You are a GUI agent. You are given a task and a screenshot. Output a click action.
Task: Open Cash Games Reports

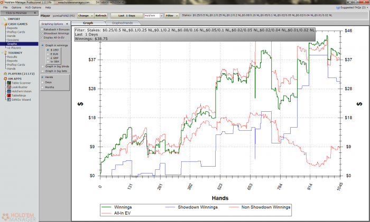point(12,28)
